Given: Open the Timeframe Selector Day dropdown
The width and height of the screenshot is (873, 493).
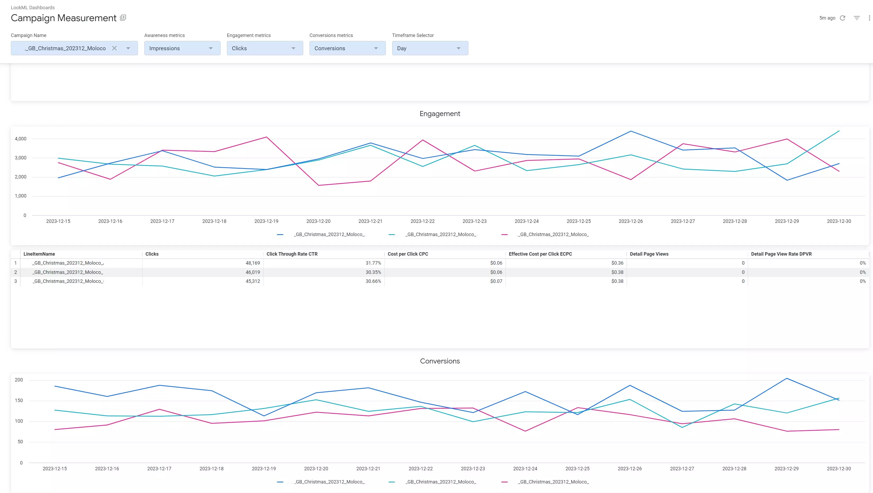Looking at the screenshot, I should [430, 48].
